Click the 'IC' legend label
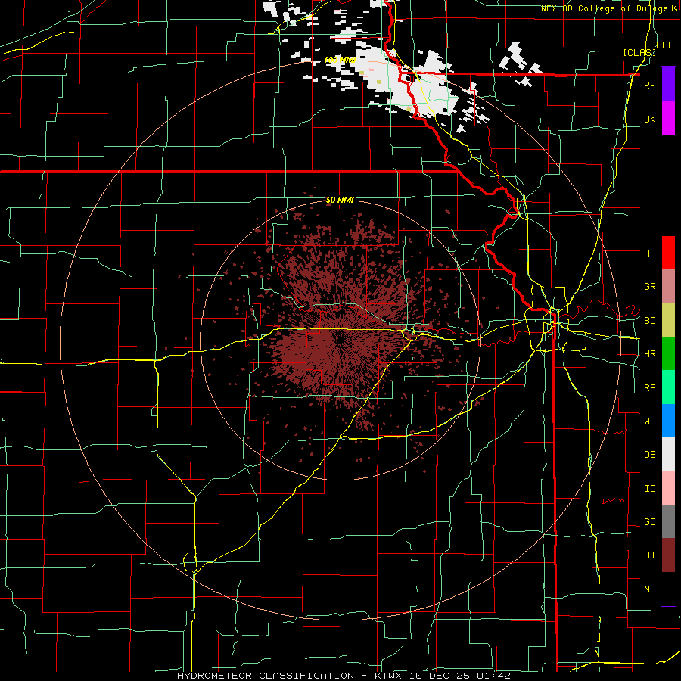Image resolution: width=681 pixels, height=681 pixels. point(649,489)
